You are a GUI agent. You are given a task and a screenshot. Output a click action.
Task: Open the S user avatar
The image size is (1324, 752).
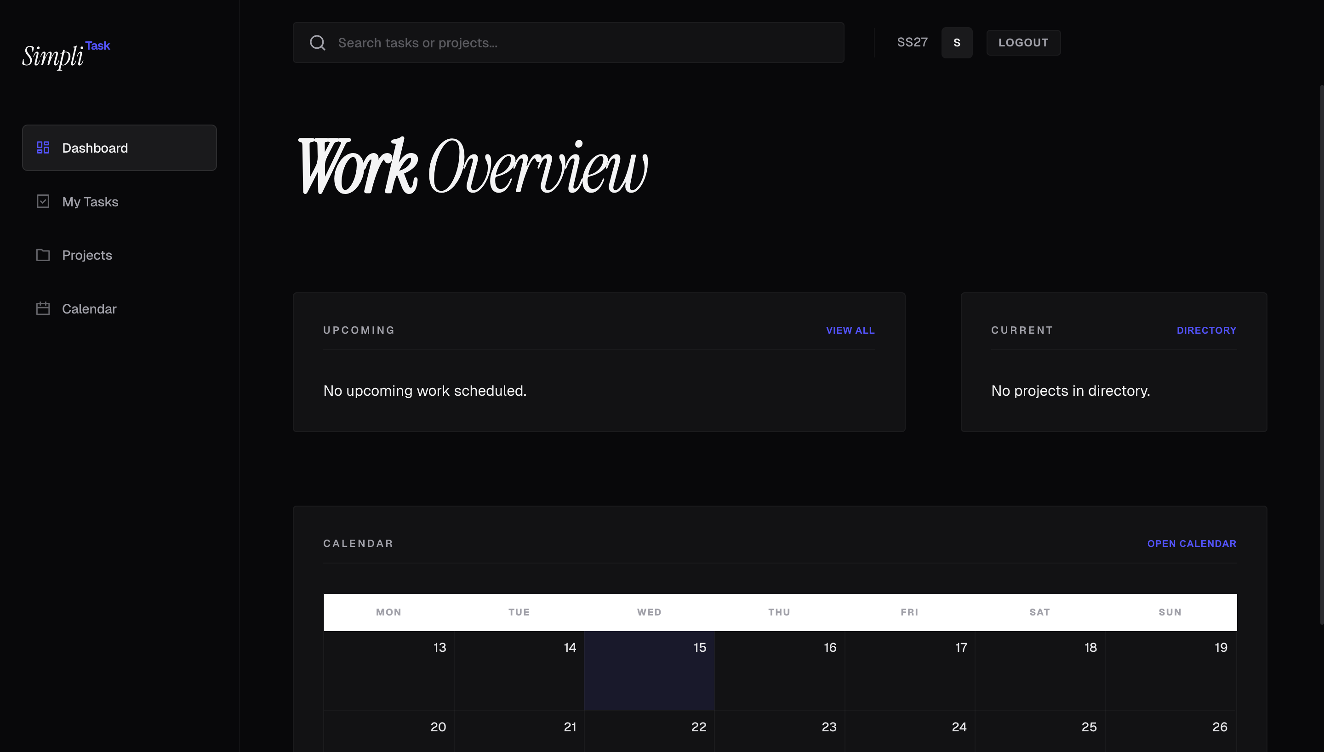pos(957,43)
